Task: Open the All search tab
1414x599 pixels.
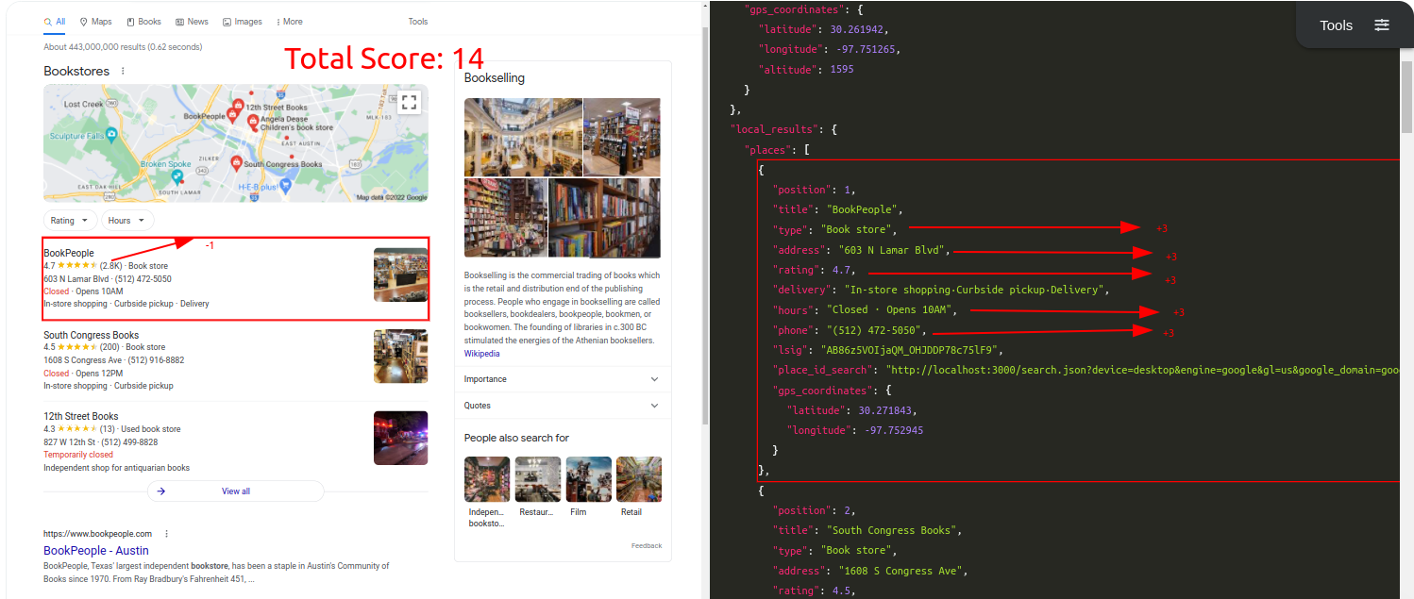Action: (55, 22)
